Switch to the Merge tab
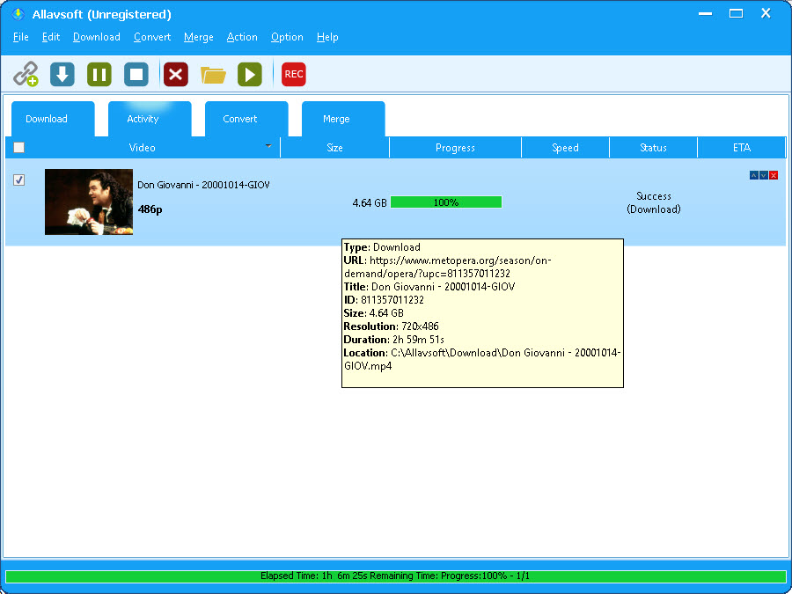Screen dimensions: 792x594 pos(343,119)
